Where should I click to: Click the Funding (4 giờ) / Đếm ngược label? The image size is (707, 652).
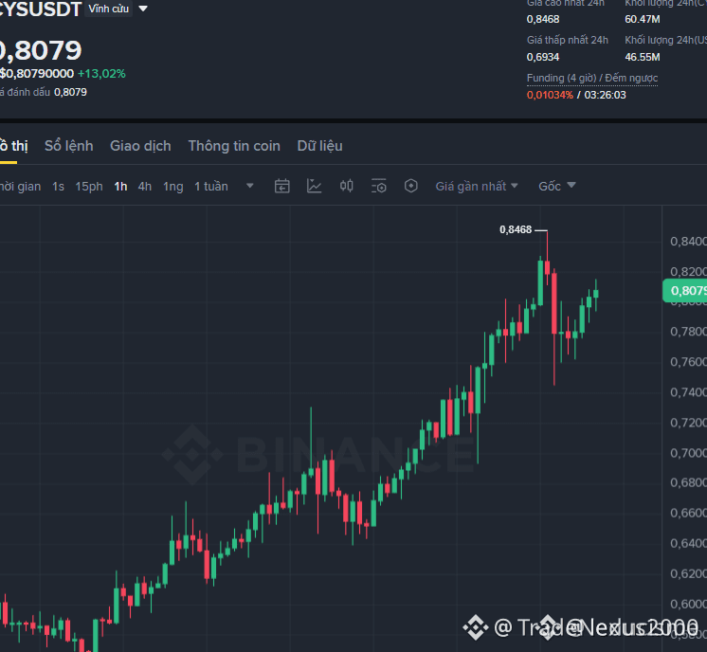point(592,78)
